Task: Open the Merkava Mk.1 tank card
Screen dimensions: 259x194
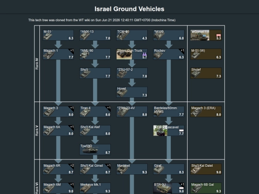Action: point(95,188)
